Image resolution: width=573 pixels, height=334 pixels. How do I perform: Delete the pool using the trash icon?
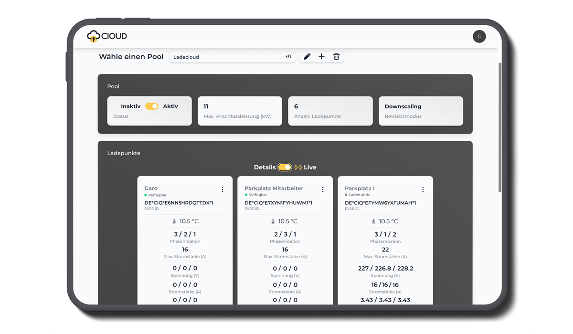tap(336, 56)
